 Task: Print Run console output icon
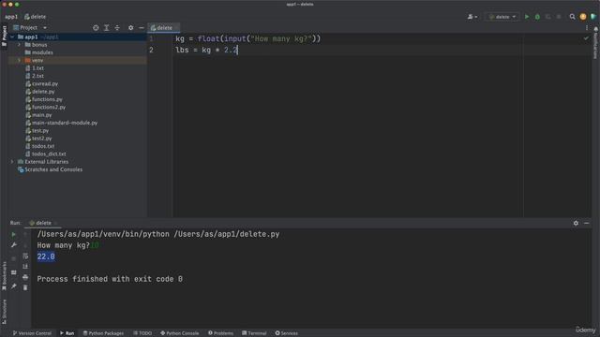coord(25,277)
